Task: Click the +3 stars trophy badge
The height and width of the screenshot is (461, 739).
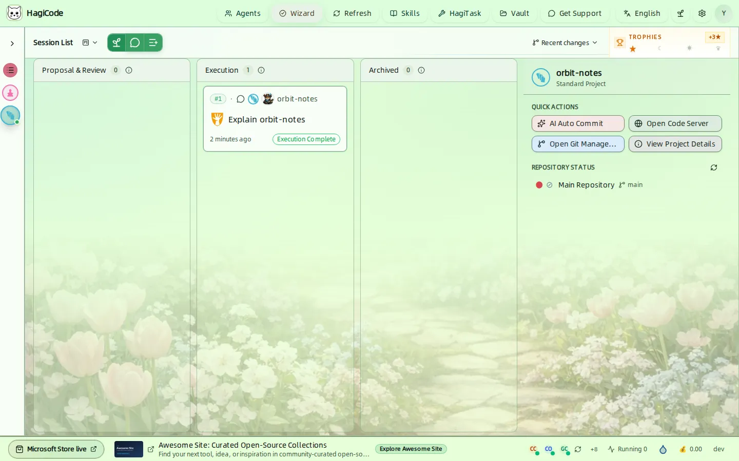Action: coord(714,37)
